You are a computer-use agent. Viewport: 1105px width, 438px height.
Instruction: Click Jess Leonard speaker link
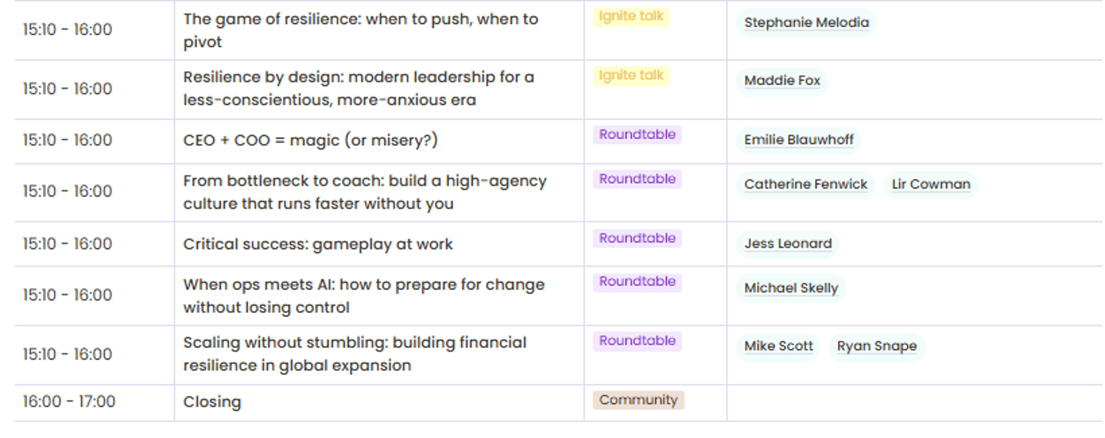pos(787,243)
